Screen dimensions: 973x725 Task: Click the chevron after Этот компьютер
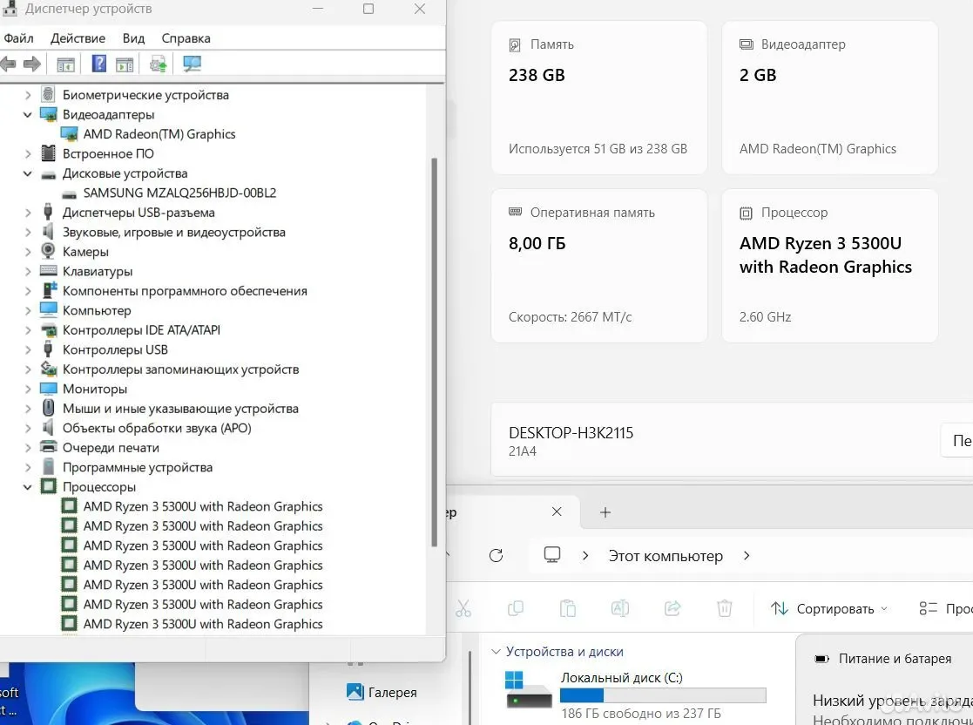point(747,556)
